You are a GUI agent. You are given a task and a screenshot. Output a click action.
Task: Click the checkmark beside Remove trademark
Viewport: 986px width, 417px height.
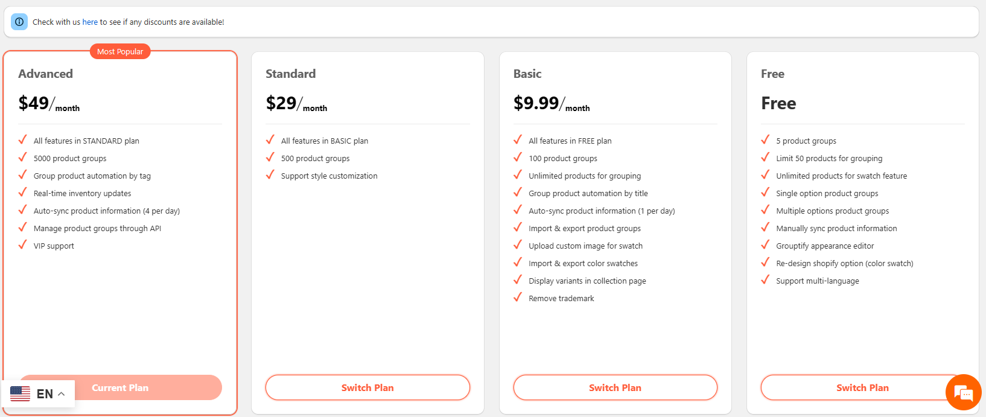[518, 298]
